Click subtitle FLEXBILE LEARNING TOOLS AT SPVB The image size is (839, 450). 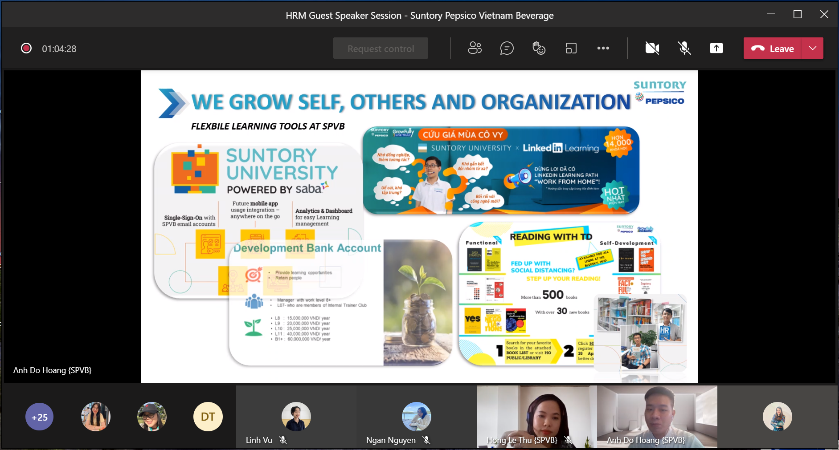click(x=268, y=126)
